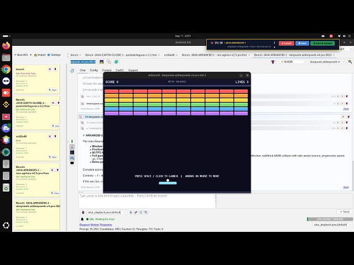Image resolution: width=354 pixels, height=265 pixels.
Task: Open the alsa_playback.java dropdown in the bottom right
Action: (x=332, y=225)
